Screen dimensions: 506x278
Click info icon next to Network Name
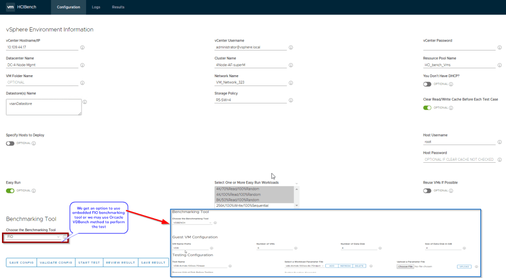(291, 83)
